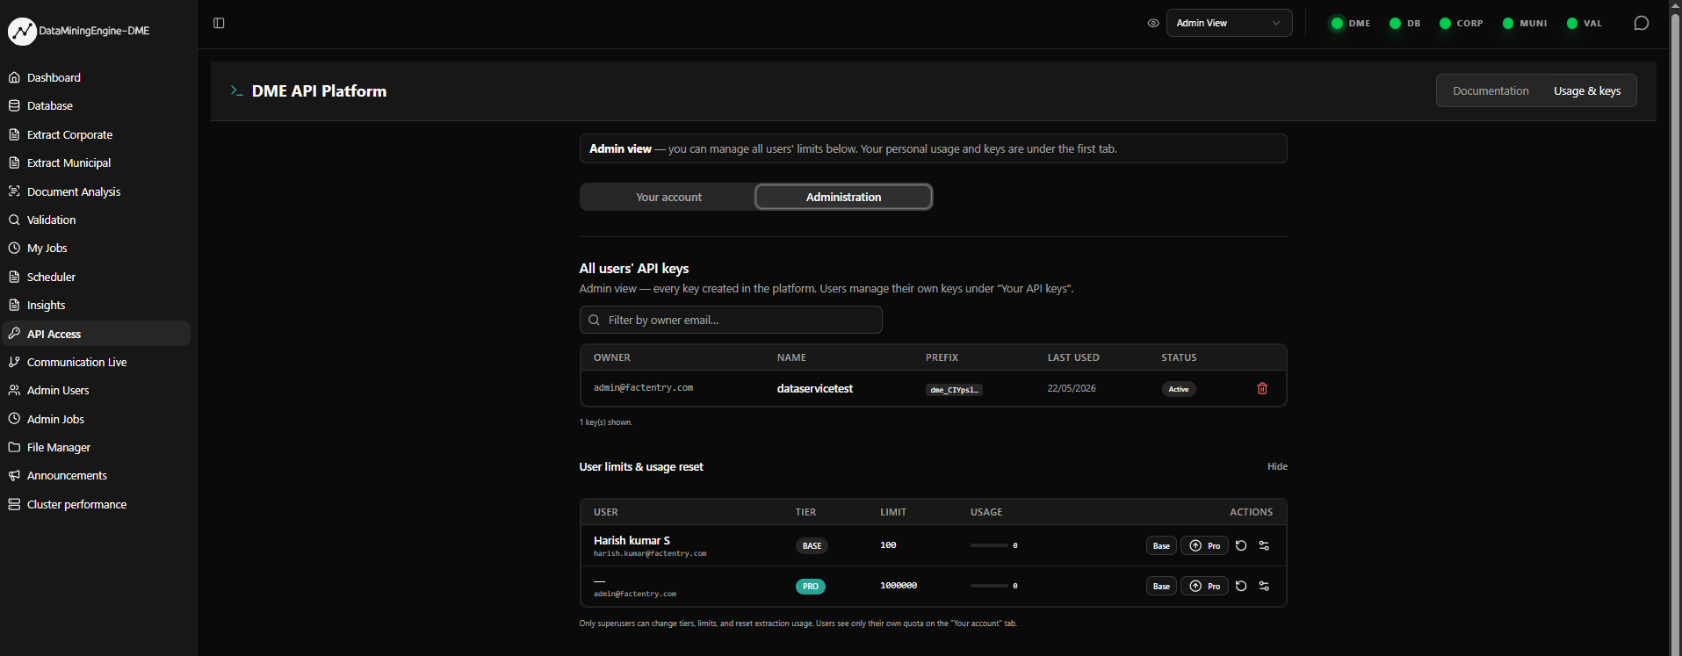
Task: Select the Administration tab
Action: 843,197
